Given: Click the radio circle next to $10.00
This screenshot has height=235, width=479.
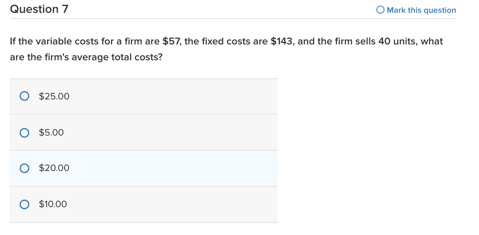Looking at the screenshot, I should 24,204.
